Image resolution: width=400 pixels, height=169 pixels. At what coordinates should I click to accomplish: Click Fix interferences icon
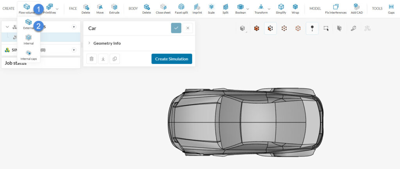pyautogui.click(x=336, y=8)
